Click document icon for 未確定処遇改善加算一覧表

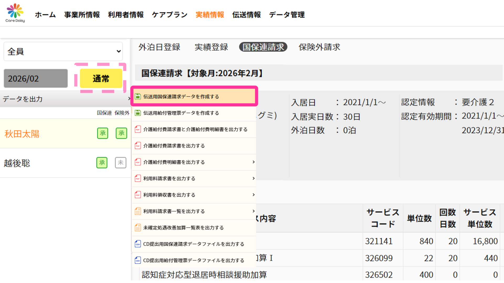[x=138, y=227]
